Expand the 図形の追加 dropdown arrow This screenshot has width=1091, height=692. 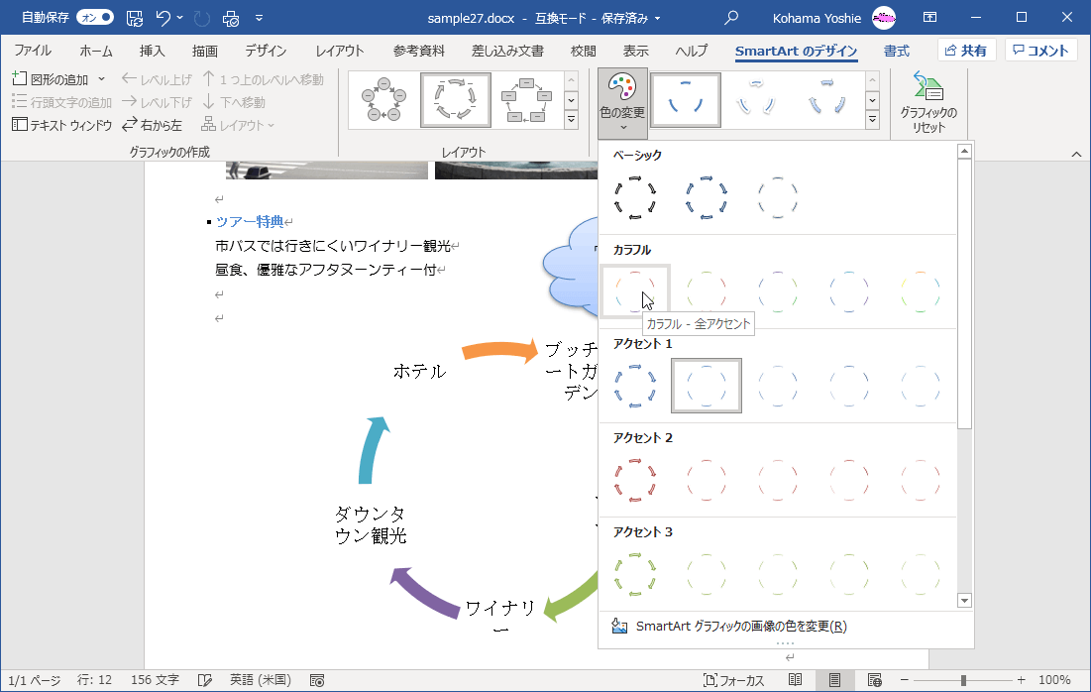click(102, 79)
